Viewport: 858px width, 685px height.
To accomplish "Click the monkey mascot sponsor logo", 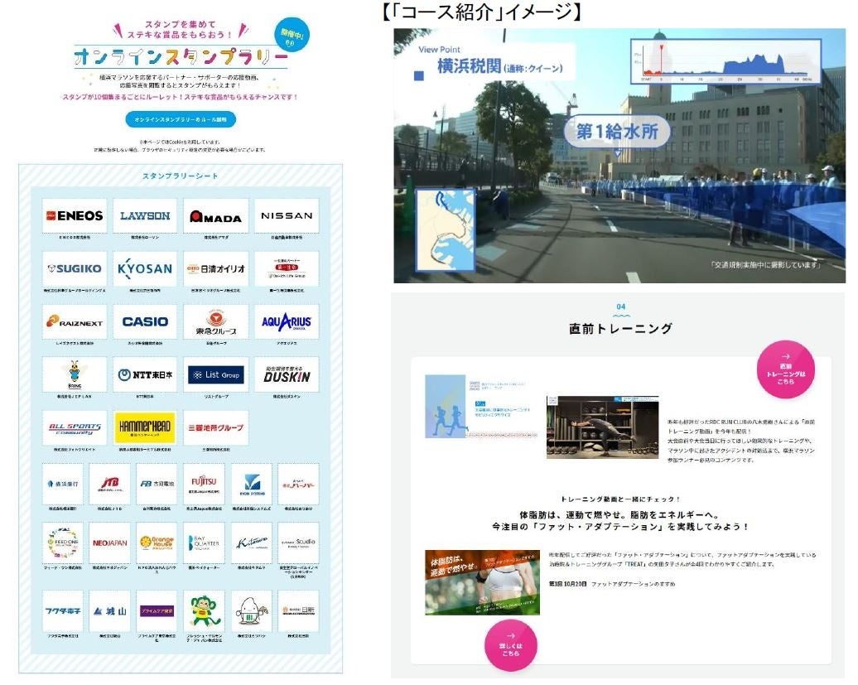I will 204,611.
